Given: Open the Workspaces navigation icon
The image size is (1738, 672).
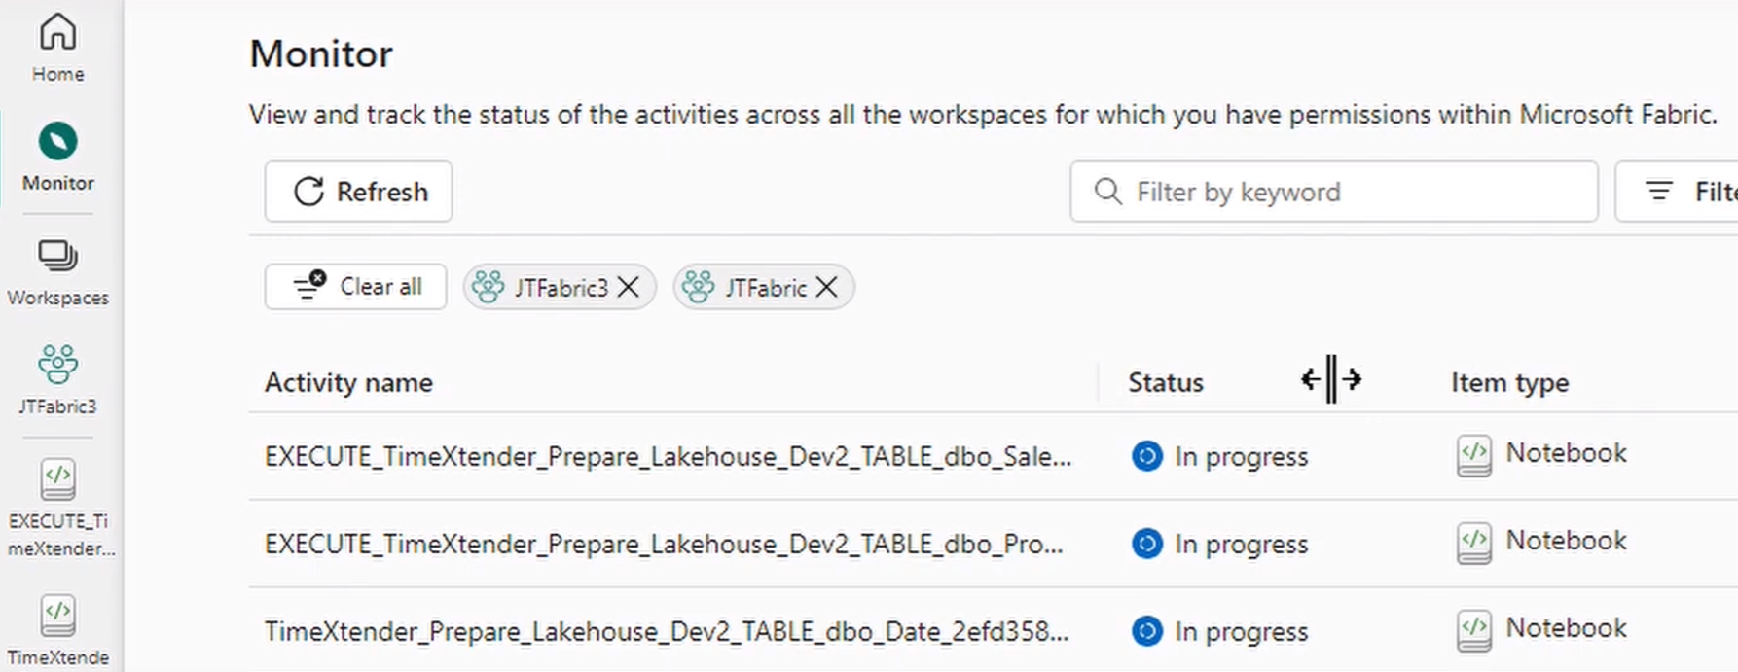Looking at the screenshot, I should (57, 272).
